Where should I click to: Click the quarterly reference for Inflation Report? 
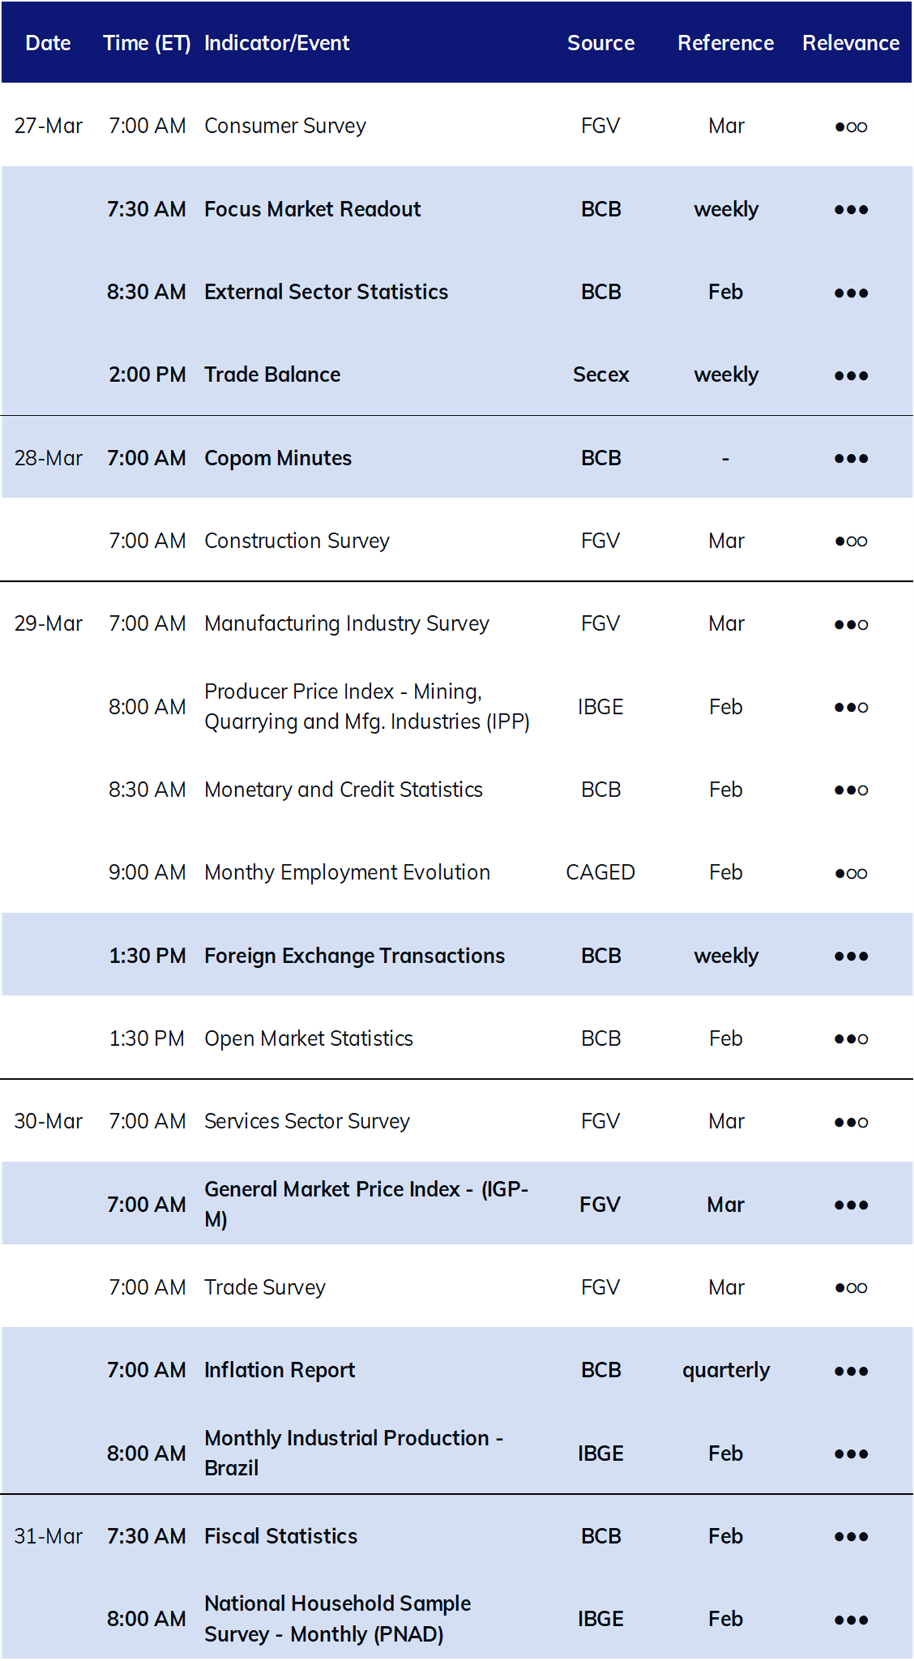tap(726, 1371)
